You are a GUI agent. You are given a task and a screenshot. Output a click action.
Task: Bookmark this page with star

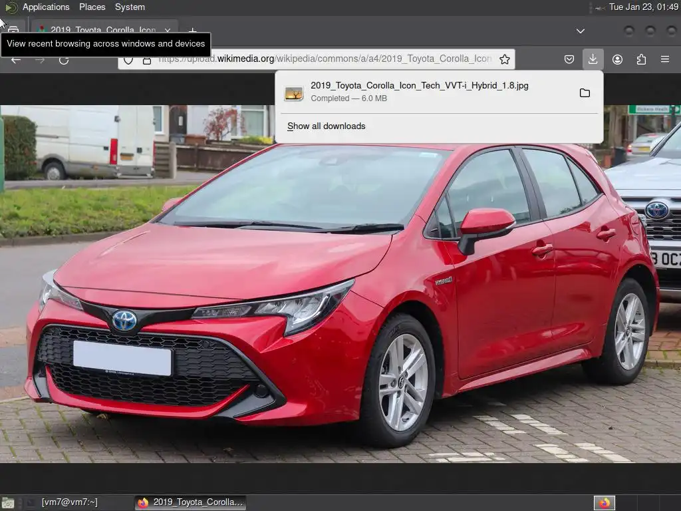(x=504, y=59)
